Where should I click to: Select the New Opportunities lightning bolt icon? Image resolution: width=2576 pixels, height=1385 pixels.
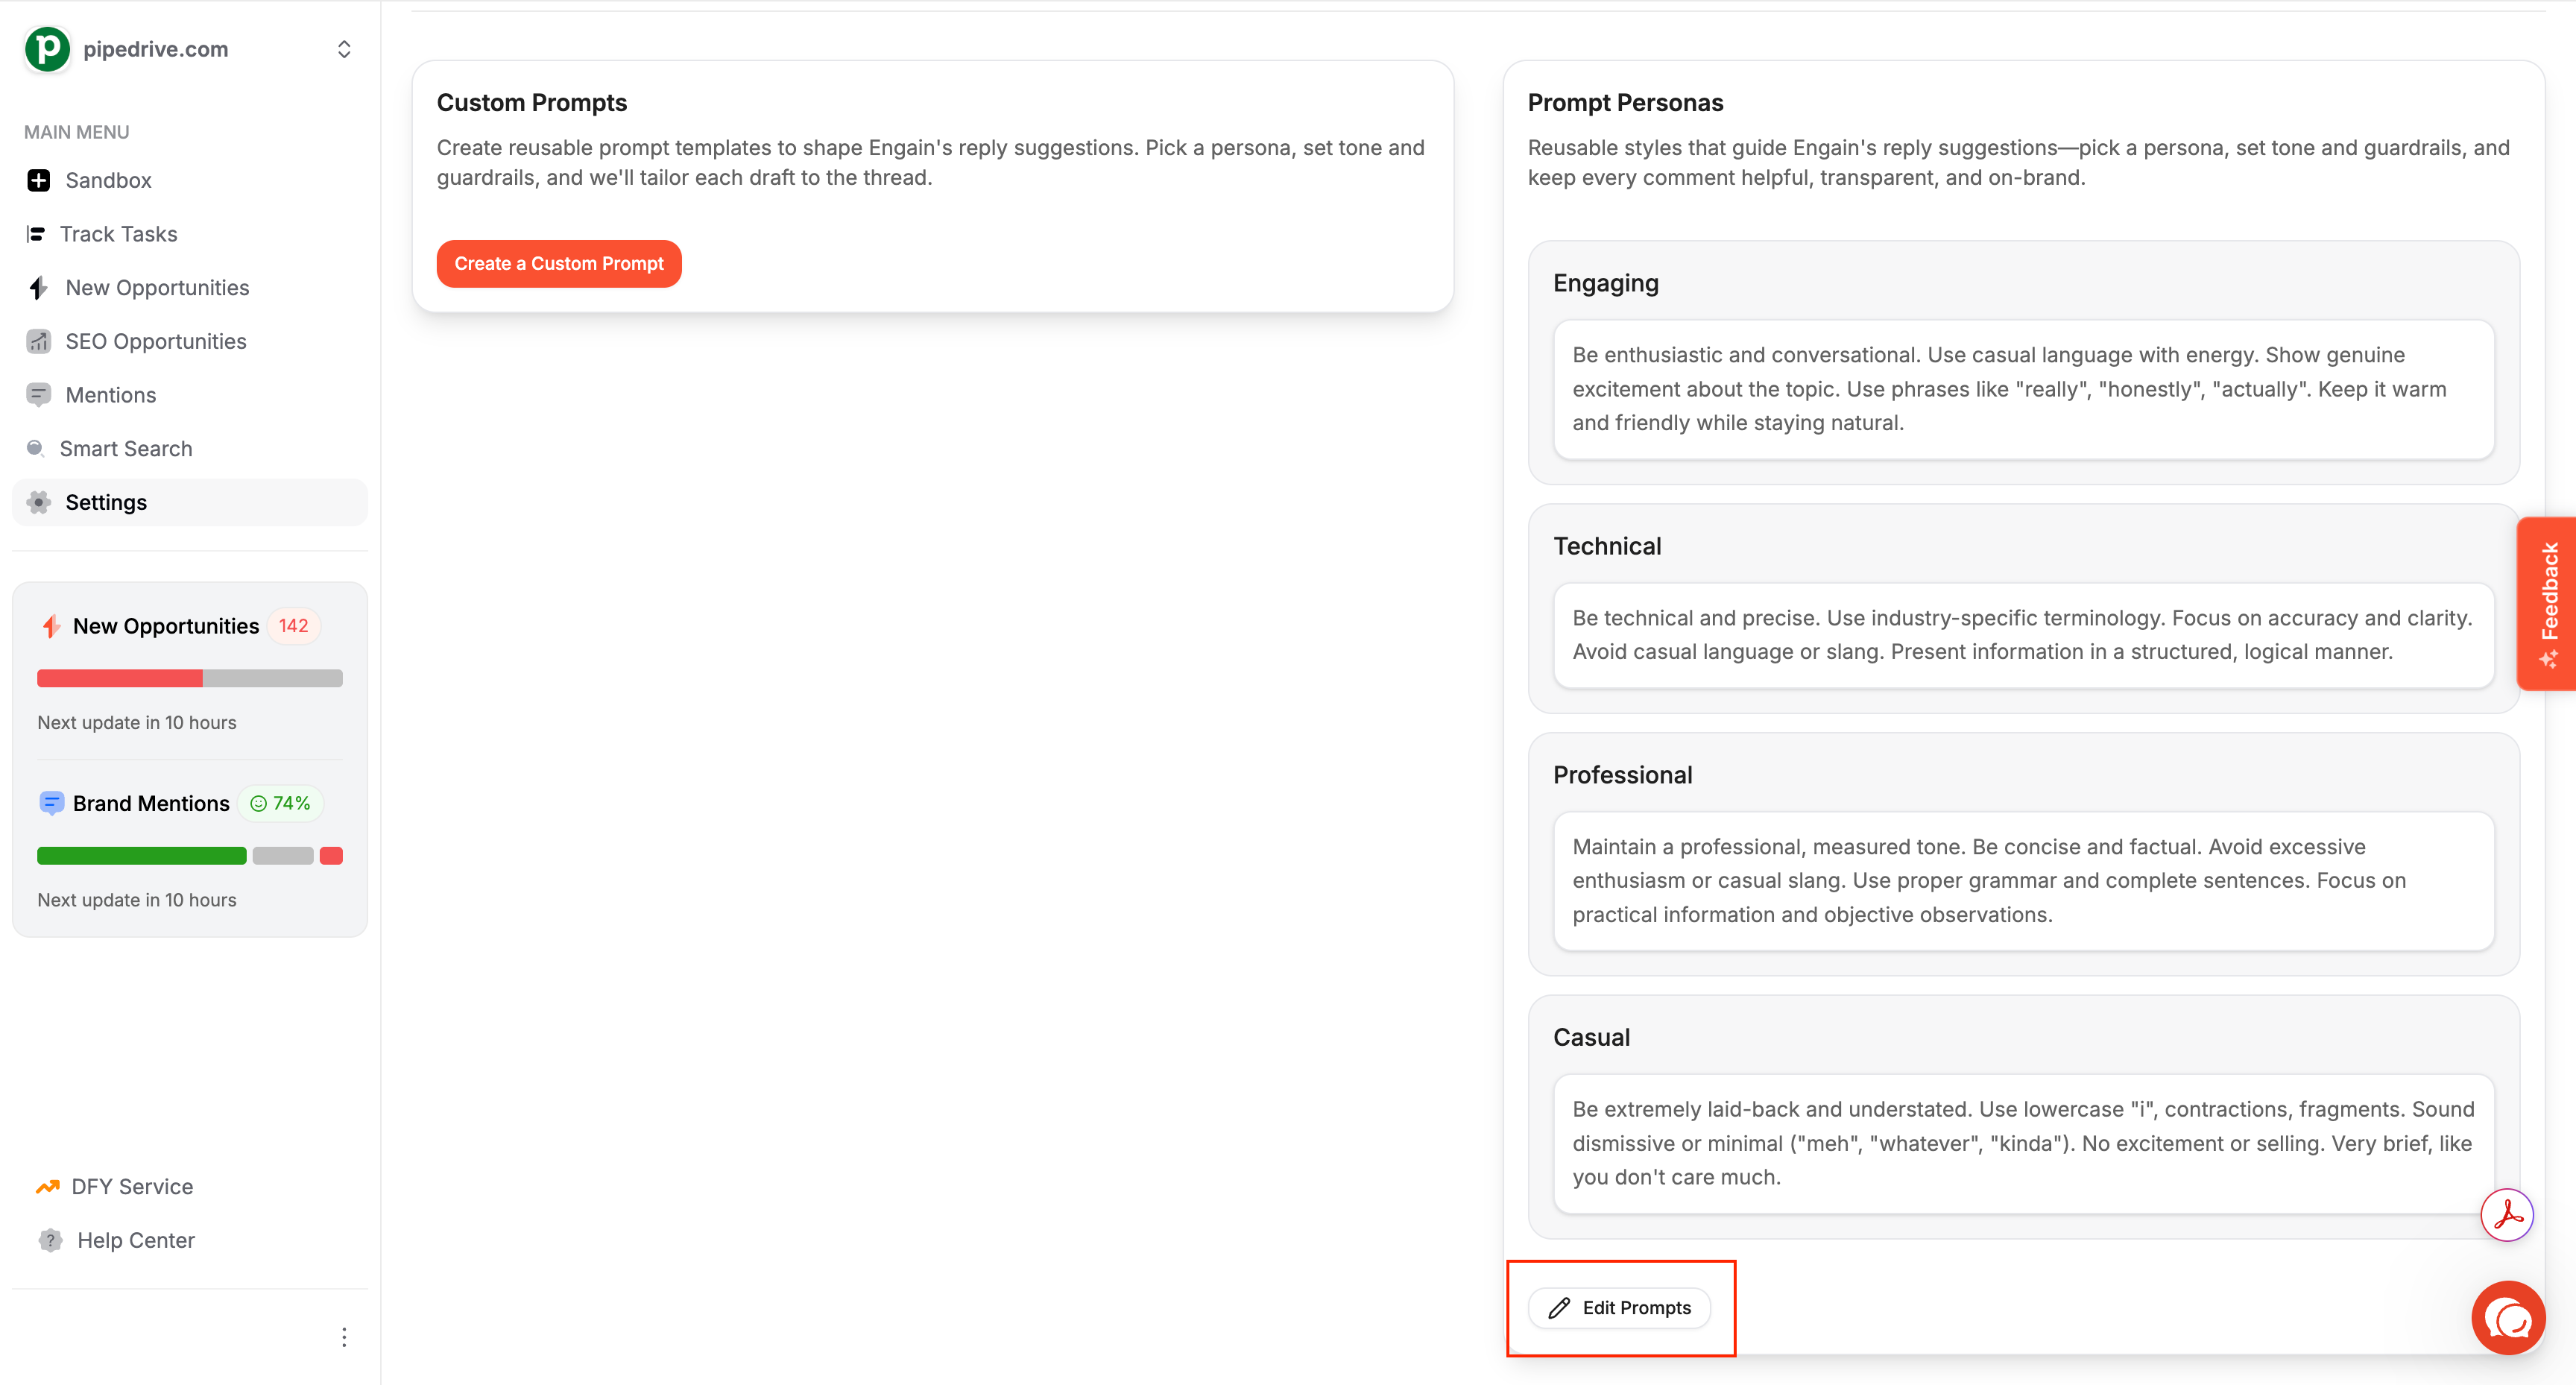click(x=38, y=288)
